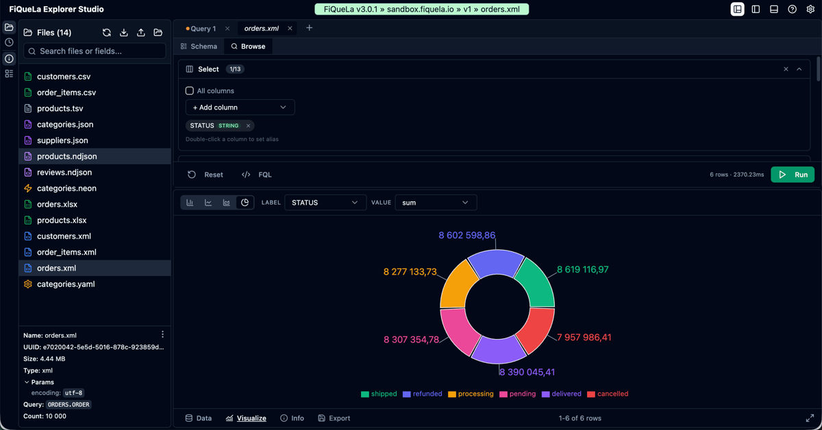822x430 pixels.
Task: Add a new tab with plus icon
Action: (309, 28)
